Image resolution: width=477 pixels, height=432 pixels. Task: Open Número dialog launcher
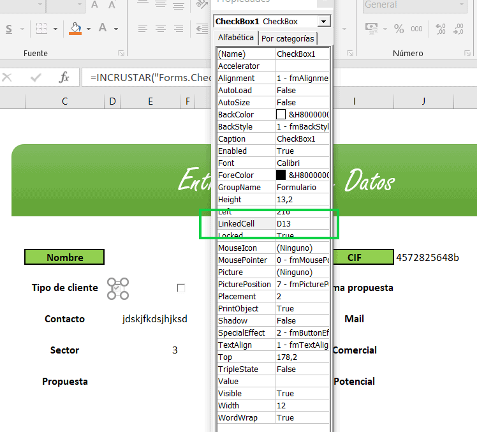tap(467, 53)
